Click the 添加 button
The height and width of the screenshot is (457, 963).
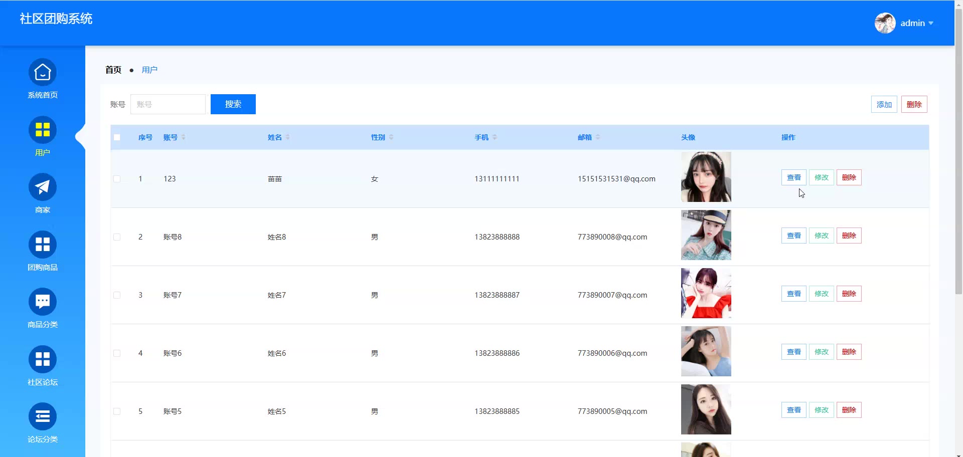click(x=884, y=105)
